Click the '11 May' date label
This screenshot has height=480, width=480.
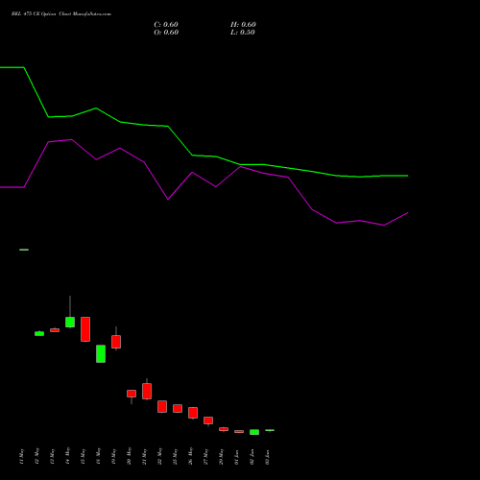click(x=21, y=456)
